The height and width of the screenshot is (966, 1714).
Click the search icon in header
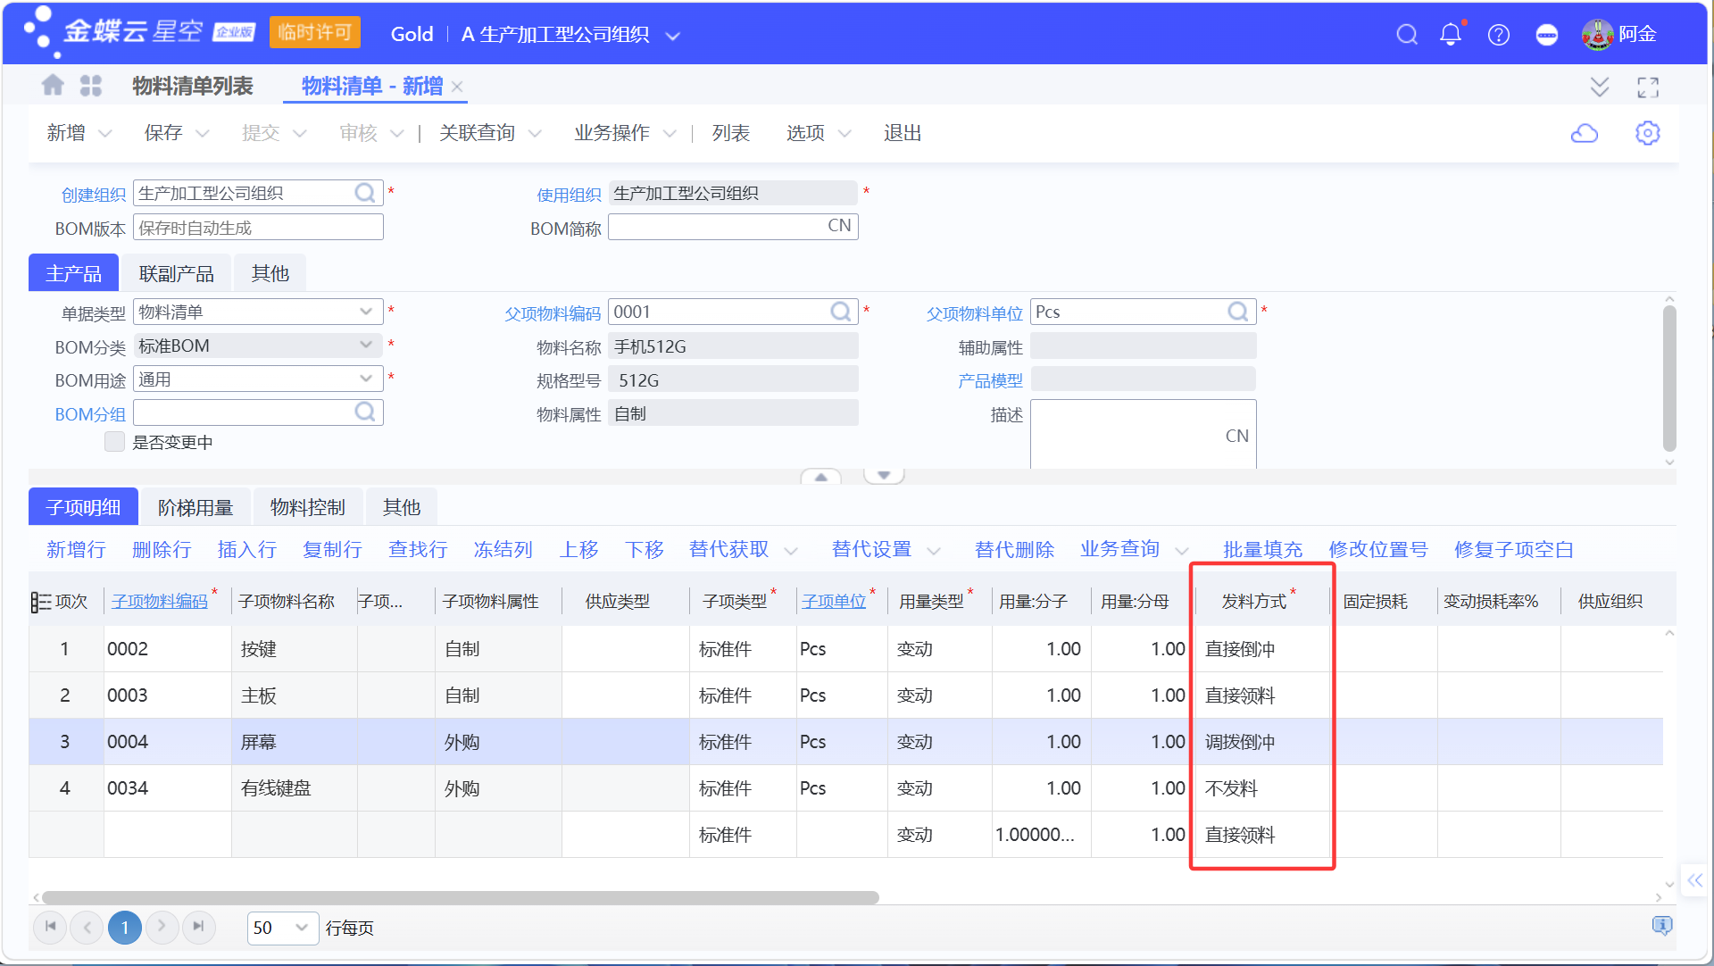1407,35
